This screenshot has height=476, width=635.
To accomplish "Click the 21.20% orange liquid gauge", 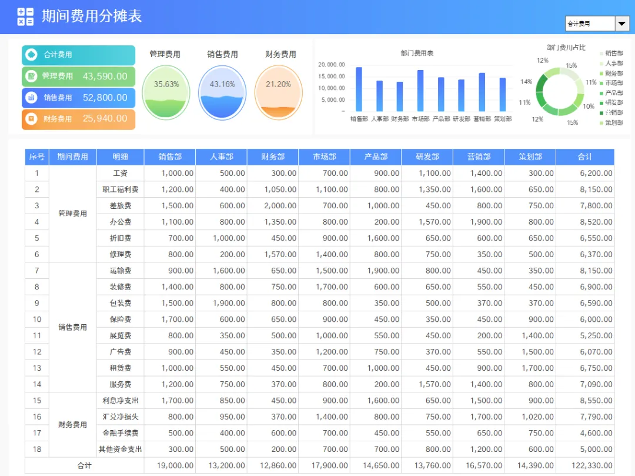I will pyautogui.click(x=279, y=92).
